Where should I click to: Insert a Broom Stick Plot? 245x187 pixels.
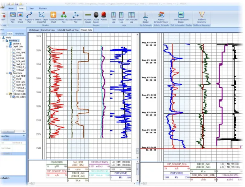point(64,17)
